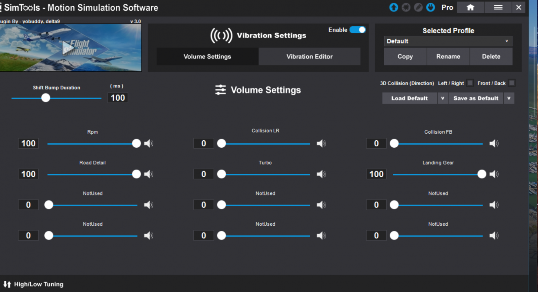The image size is (538, 292).
Task: Mute the Rpm vibration speaker icon
Action: 148,144
